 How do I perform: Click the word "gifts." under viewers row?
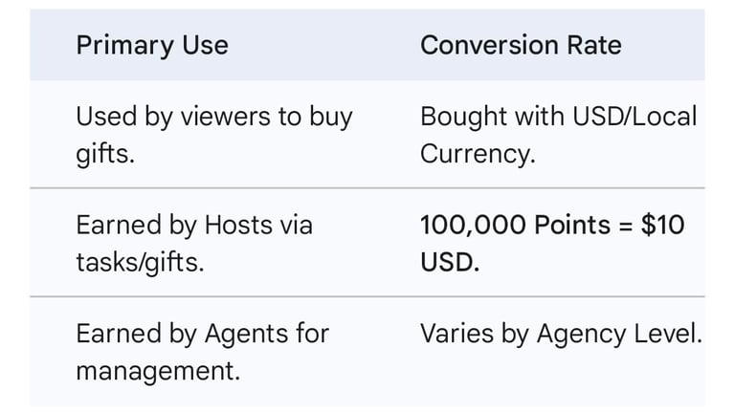point(105,153)
